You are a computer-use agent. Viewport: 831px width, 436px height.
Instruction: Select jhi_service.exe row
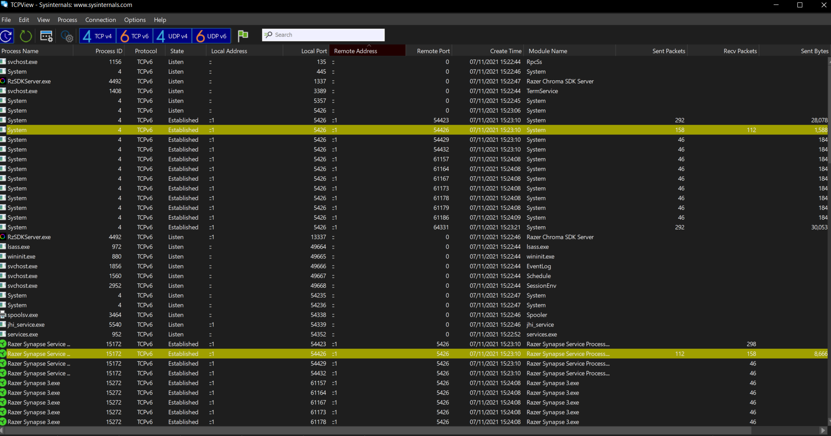pos(414,325)
